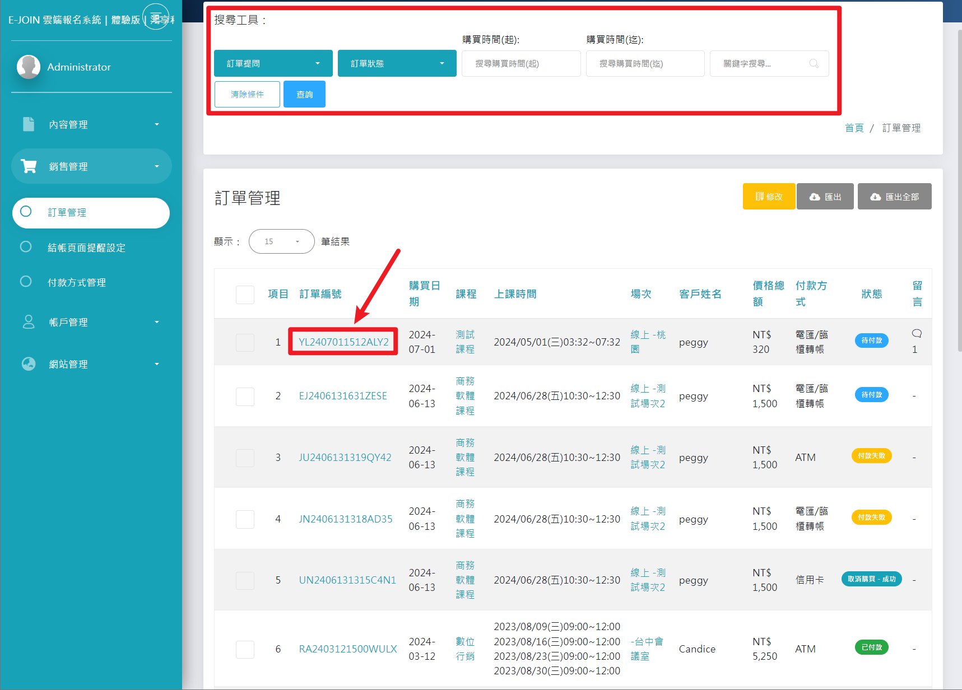Click the user icon beside 帳戶管理
Image resolution: width=962 pixels, height=690 pixels.
[29, 322]
